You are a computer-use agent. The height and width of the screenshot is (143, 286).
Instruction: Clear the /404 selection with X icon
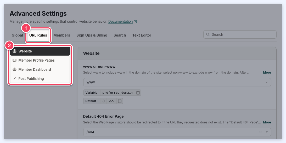click(x=260, y=132)
